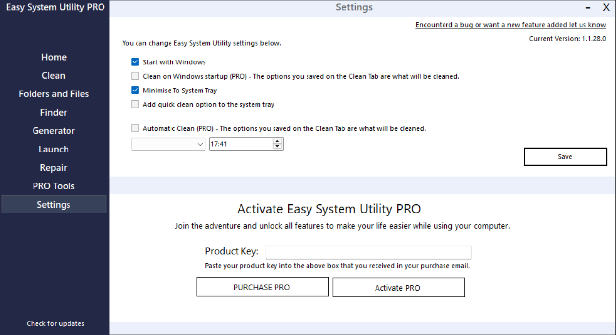Click the Activate Easy System Utility PRO heading
This screenshot has width=616, height=335.
pos(329,209)
